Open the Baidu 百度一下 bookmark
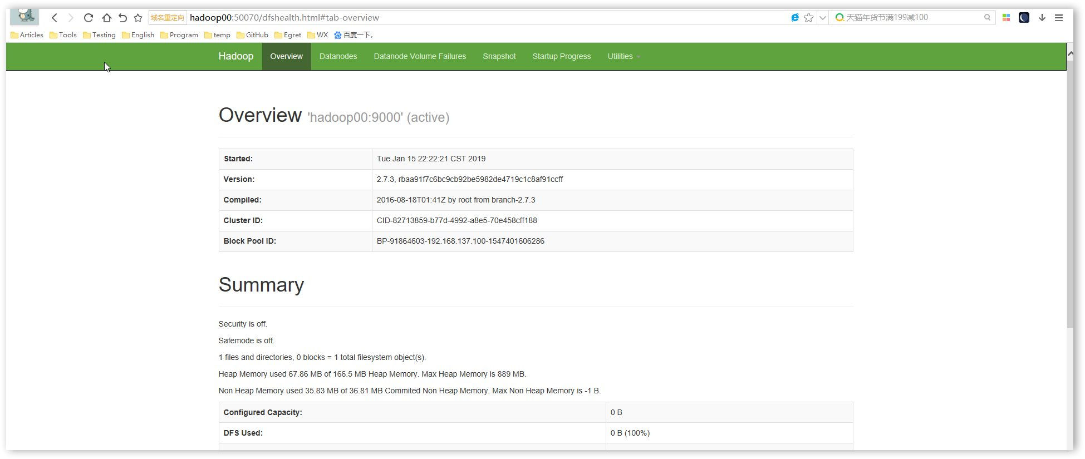The width and height of the screenshot is (1085, 459). pyautogui.click(x=353, y=34)
